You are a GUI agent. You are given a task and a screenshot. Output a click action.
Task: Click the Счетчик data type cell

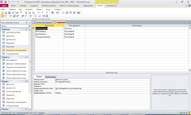tap(74, 28)
